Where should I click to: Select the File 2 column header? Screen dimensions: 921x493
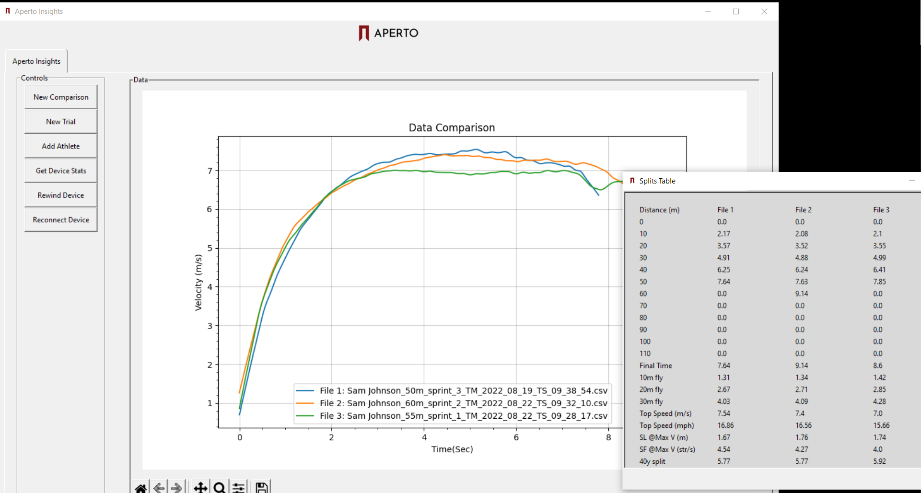[x=803, y=210]
